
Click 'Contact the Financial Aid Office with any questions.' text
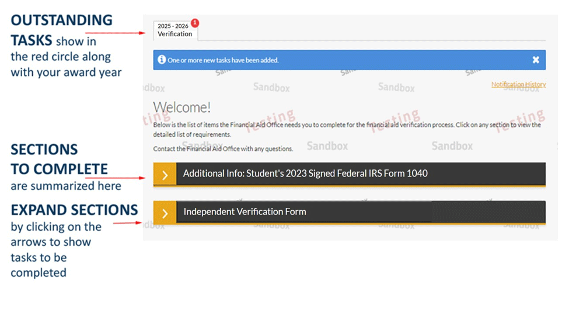click(223, 148)
